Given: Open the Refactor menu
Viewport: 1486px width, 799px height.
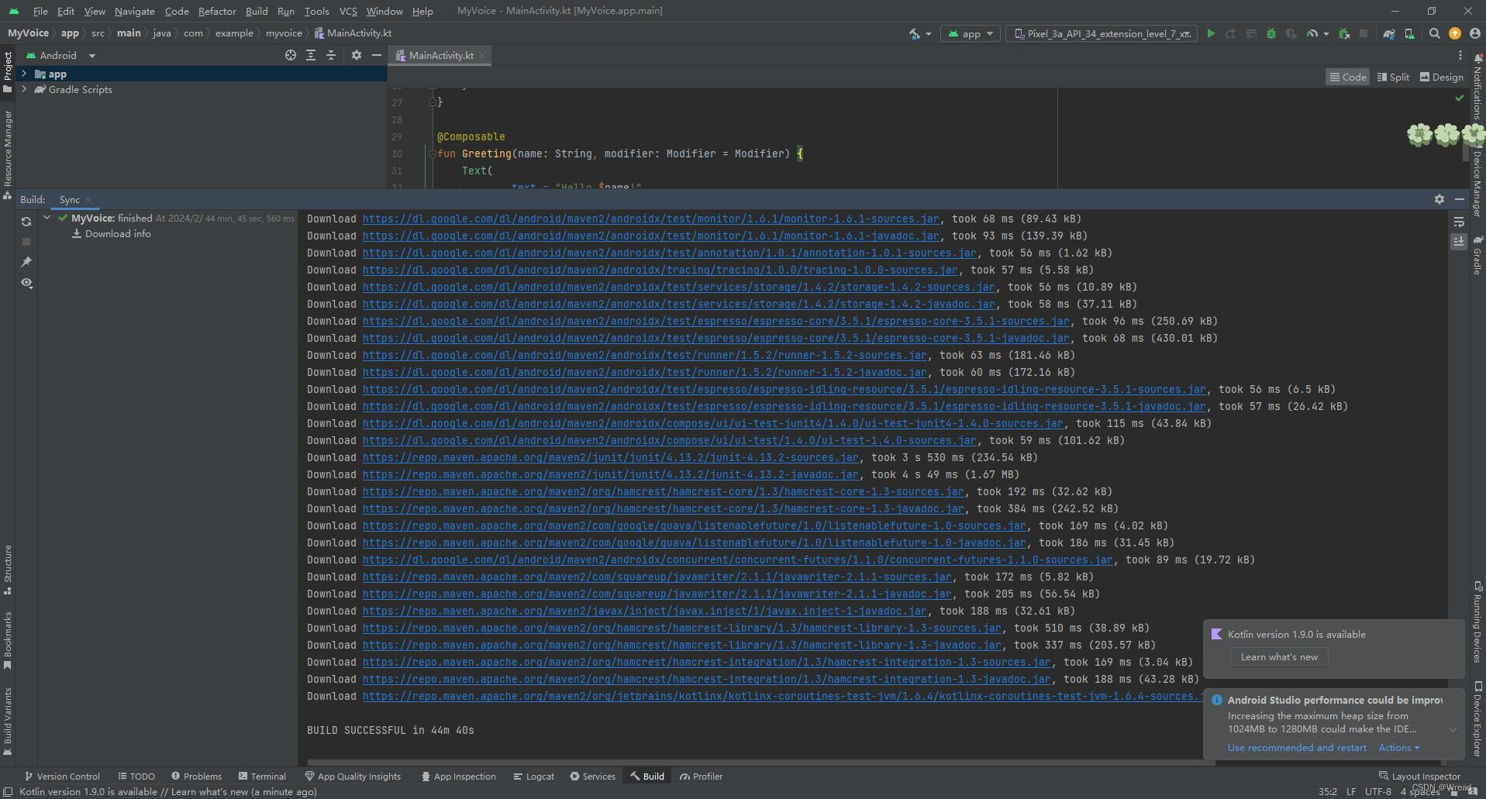Looking at the screenshot, I should [x=217, y=11].
